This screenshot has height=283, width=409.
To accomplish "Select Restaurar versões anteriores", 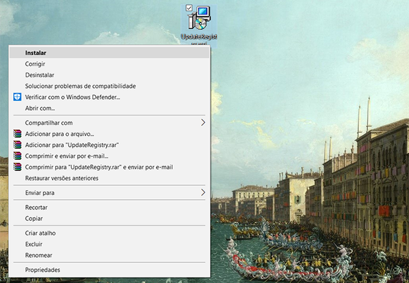I will (x=109, y=178).
